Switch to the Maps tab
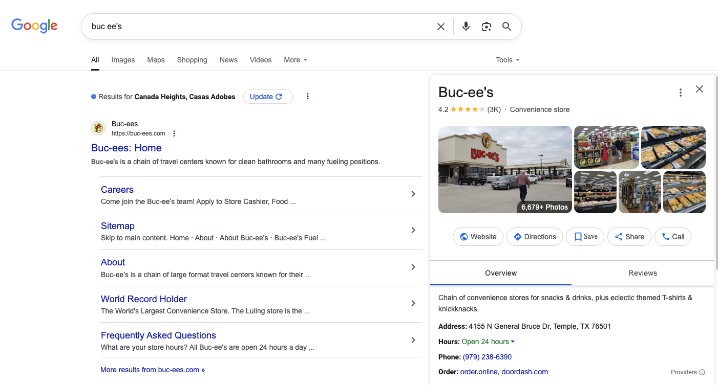 [x=156, y=60]
